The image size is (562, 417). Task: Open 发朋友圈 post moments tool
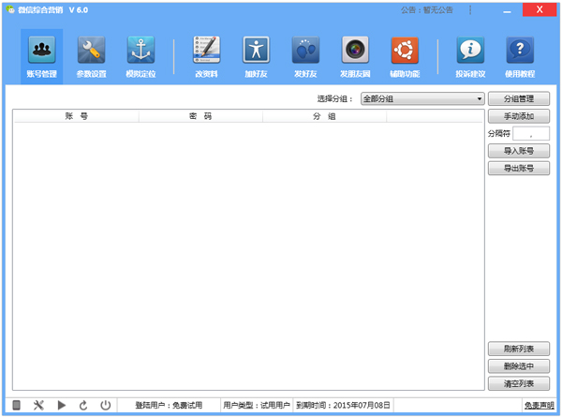point(355,55)
